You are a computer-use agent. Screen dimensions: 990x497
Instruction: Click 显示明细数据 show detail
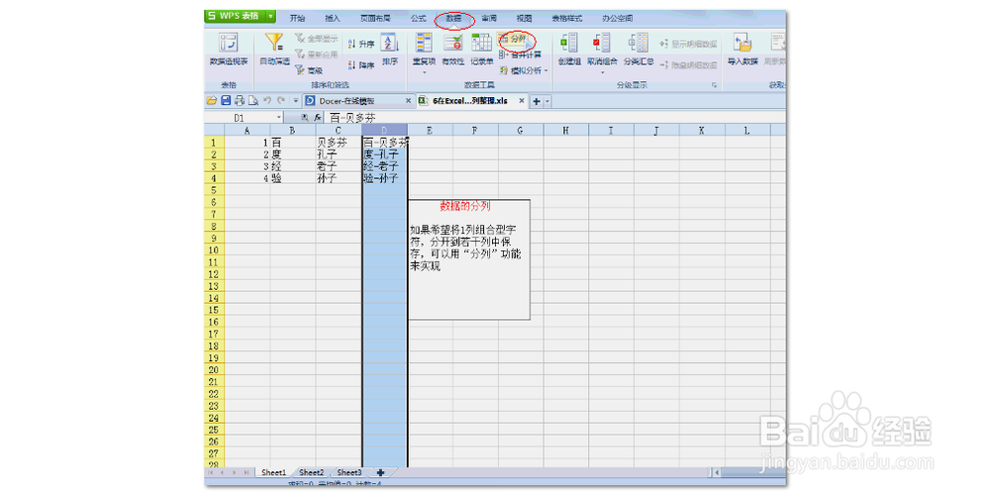pyautogui.click(x=688, y=44)
